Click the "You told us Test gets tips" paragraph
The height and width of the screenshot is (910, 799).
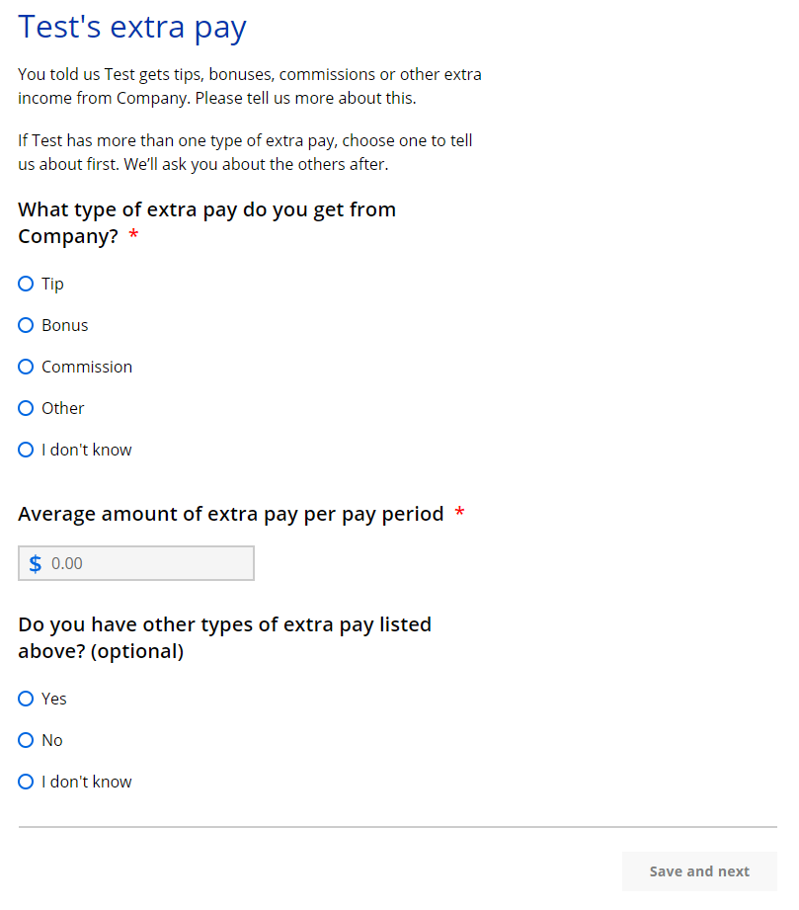coord(249,86)
